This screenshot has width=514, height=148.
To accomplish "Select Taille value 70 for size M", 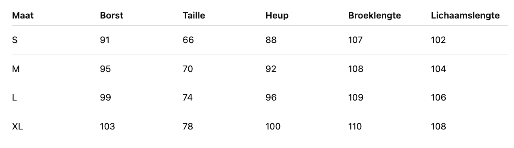I will (188, 69).
